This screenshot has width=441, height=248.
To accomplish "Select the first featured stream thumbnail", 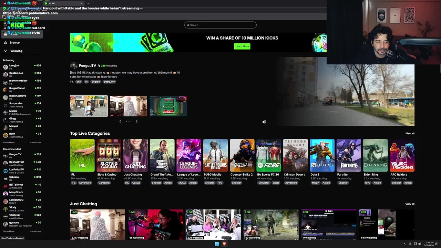I will (89, 106).
